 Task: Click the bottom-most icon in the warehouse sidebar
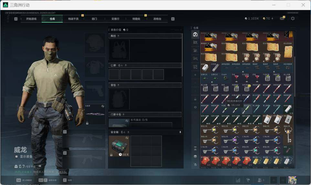[195, 165]
